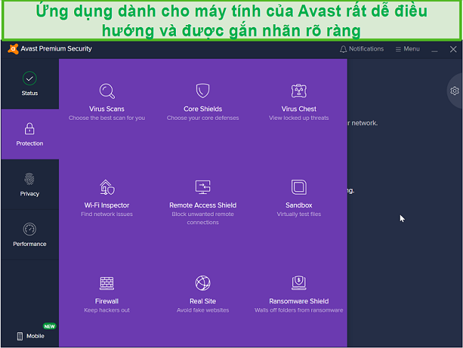
Task: Click the Core Shields title
Action: click(x=202, y=109)
